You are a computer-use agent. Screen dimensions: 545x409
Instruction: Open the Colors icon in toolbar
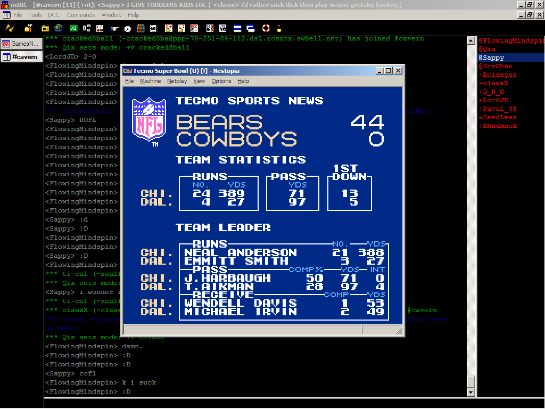(x=141, y=28)
